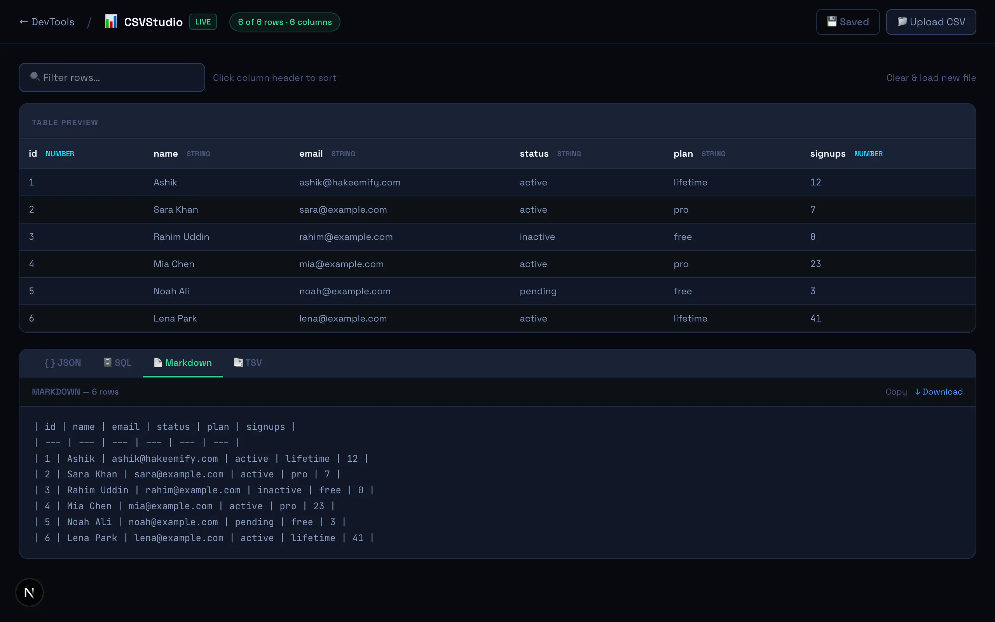995x622 pixels.
Task: Click the TABLE PREVIEW heading
Action: [65, 122]
